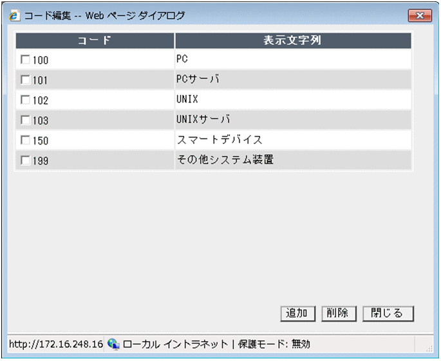Screen dimensions: 441x361
Task: Click the 保護モード: 無効 status text
Action: [274, 344]
